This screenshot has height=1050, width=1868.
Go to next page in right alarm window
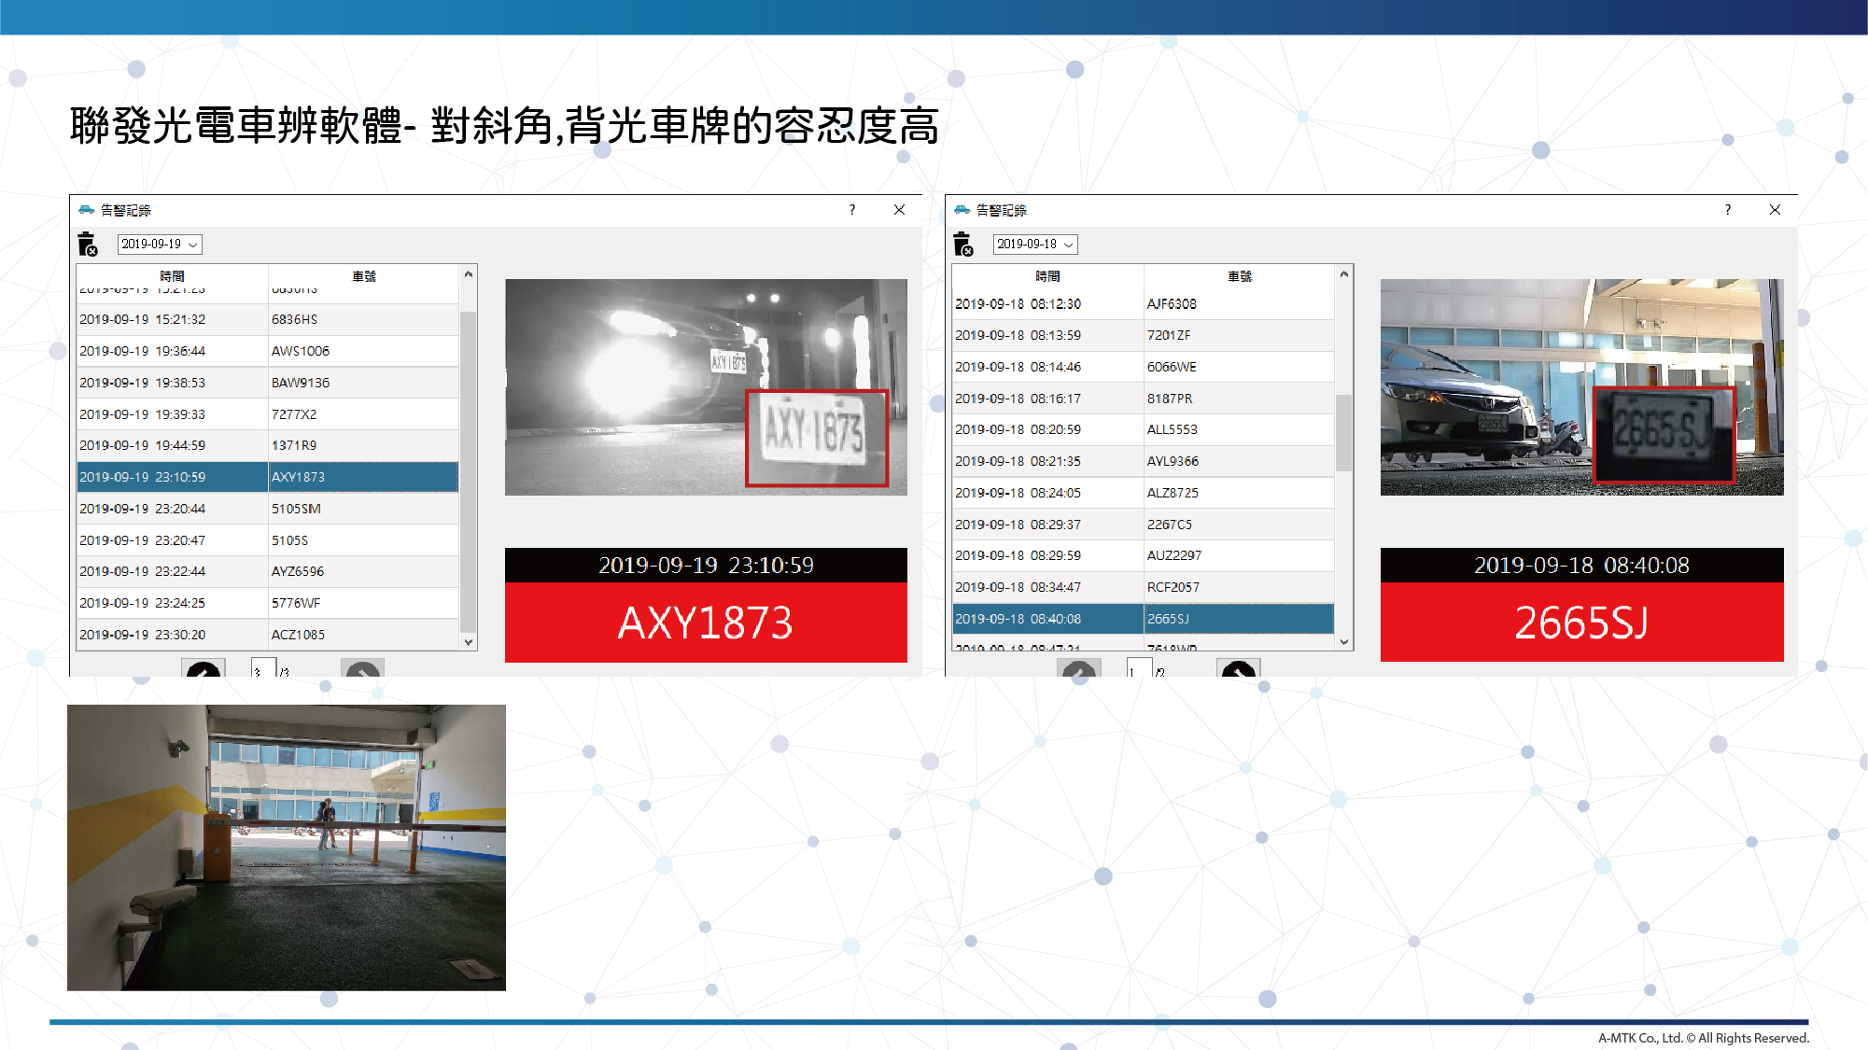click(1238, 668)
